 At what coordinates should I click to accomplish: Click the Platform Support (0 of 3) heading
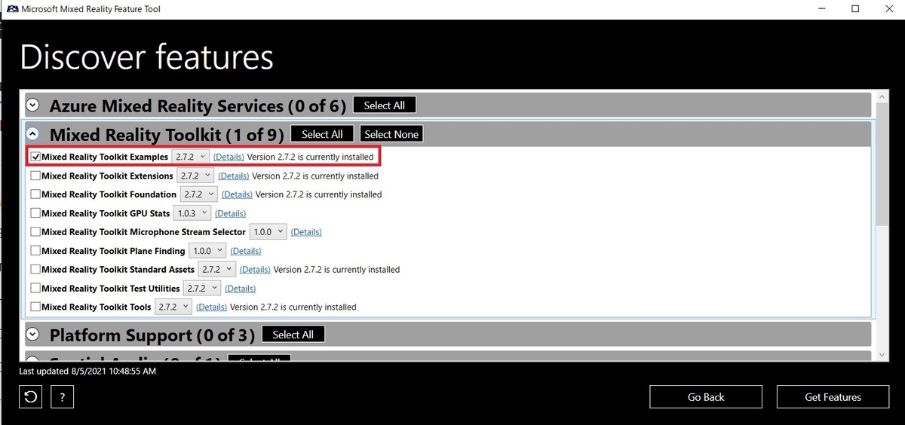coord(152,335)
